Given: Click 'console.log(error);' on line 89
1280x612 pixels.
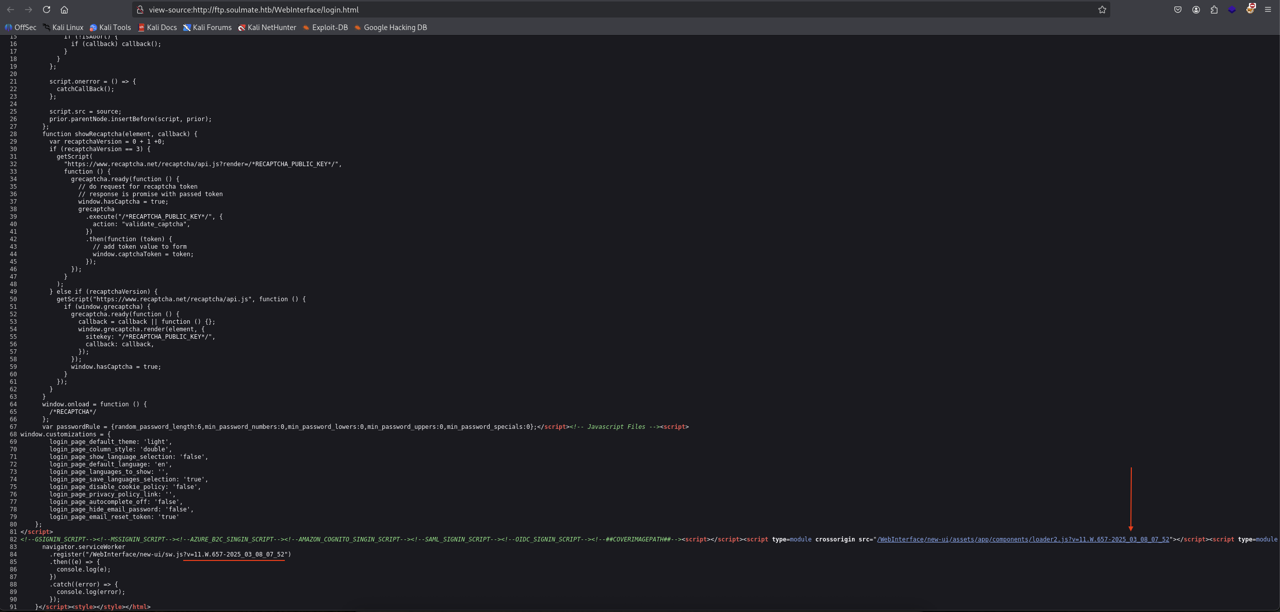Looking at the screenshot, I should point(91,592).
